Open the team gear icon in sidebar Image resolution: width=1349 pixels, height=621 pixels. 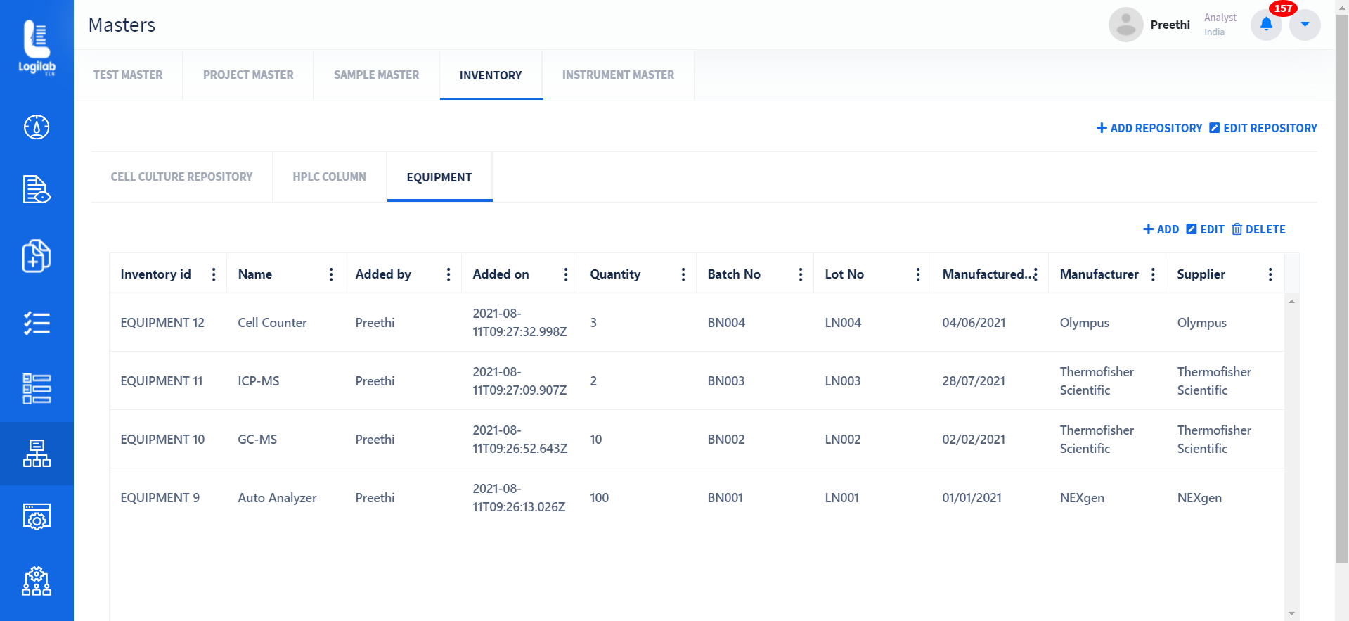point(37,582)
